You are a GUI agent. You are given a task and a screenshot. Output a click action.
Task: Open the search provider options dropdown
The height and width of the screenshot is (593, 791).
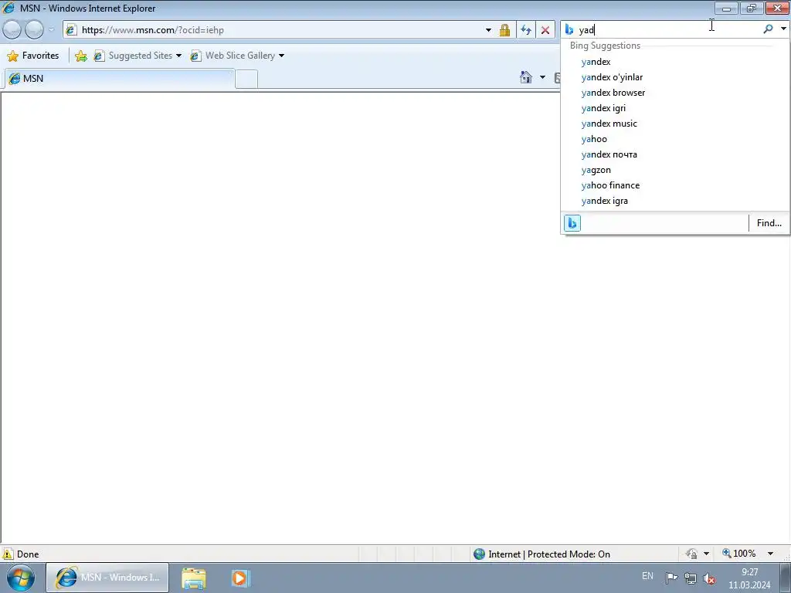click(x=783, y=29)
